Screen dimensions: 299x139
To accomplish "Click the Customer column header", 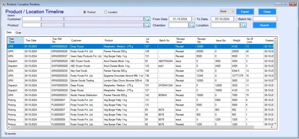I will [86, 40].
